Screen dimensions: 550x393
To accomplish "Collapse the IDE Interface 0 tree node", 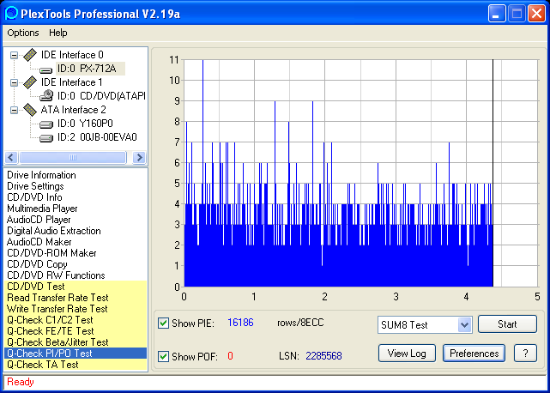I will pos(14,55).
